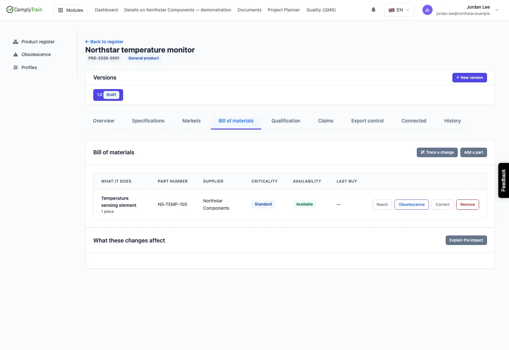
Task: Click the JL user avatar
Action: click(x=427, y=10)
